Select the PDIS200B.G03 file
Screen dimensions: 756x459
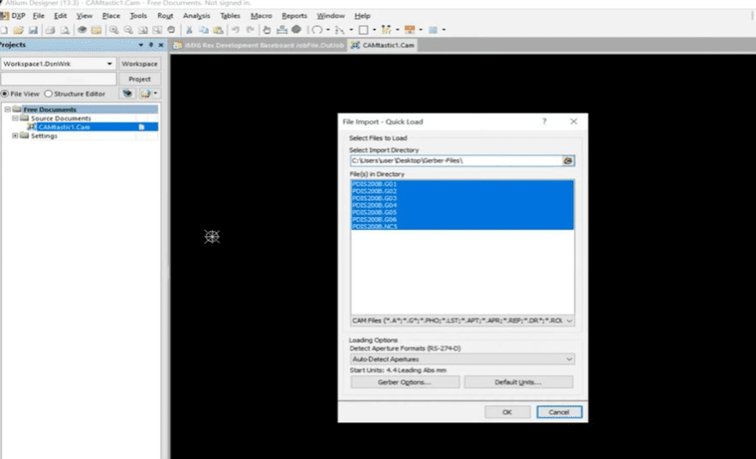coord(375,198)
